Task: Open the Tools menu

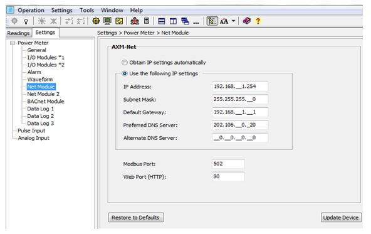Action: pos(86,11)
